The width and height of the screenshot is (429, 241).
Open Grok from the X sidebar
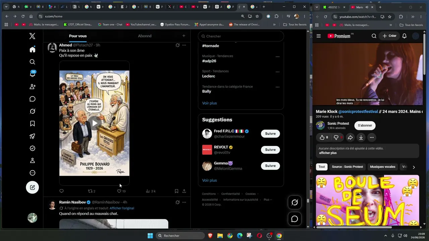(33, 111)
